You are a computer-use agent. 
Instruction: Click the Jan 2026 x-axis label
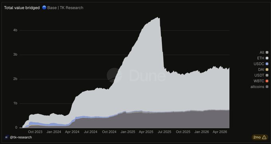[202, 132]
